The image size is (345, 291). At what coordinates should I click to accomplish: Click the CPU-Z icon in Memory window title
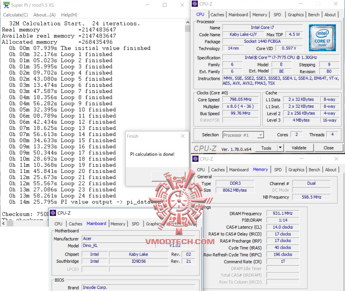pos(195,159)
